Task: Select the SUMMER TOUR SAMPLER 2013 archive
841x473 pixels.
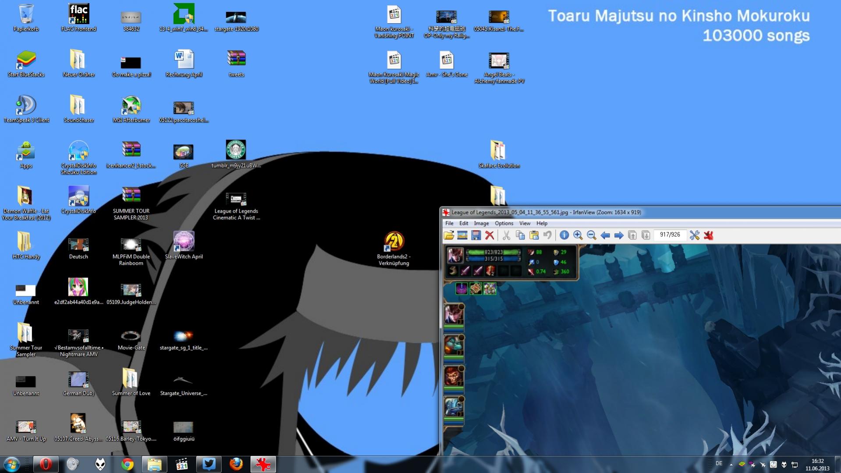Action: (131, 203)
